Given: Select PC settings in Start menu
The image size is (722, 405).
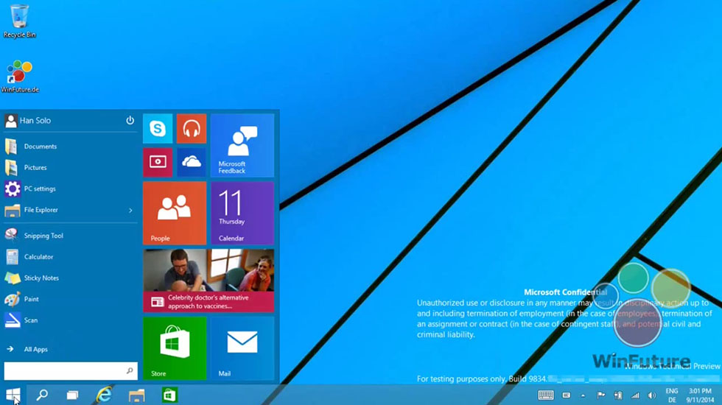Looking at the screenshot, I should click(x=39, y=189).
